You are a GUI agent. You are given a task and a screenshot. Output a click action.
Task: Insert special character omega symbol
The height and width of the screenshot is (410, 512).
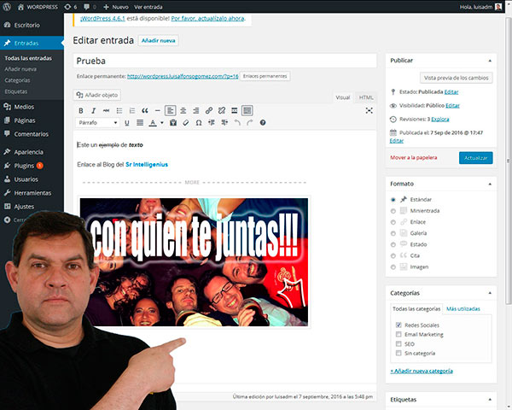[199, 123]
